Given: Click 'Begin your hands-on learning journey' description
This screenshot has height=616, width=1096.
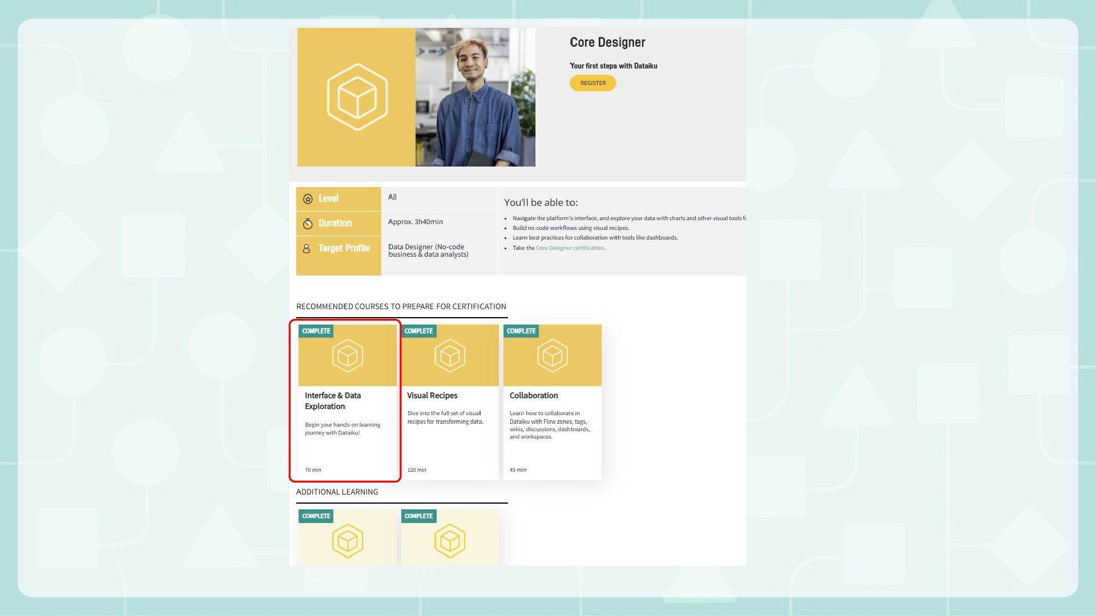Looking at the screenshot, I should click(x=342, y=429).
